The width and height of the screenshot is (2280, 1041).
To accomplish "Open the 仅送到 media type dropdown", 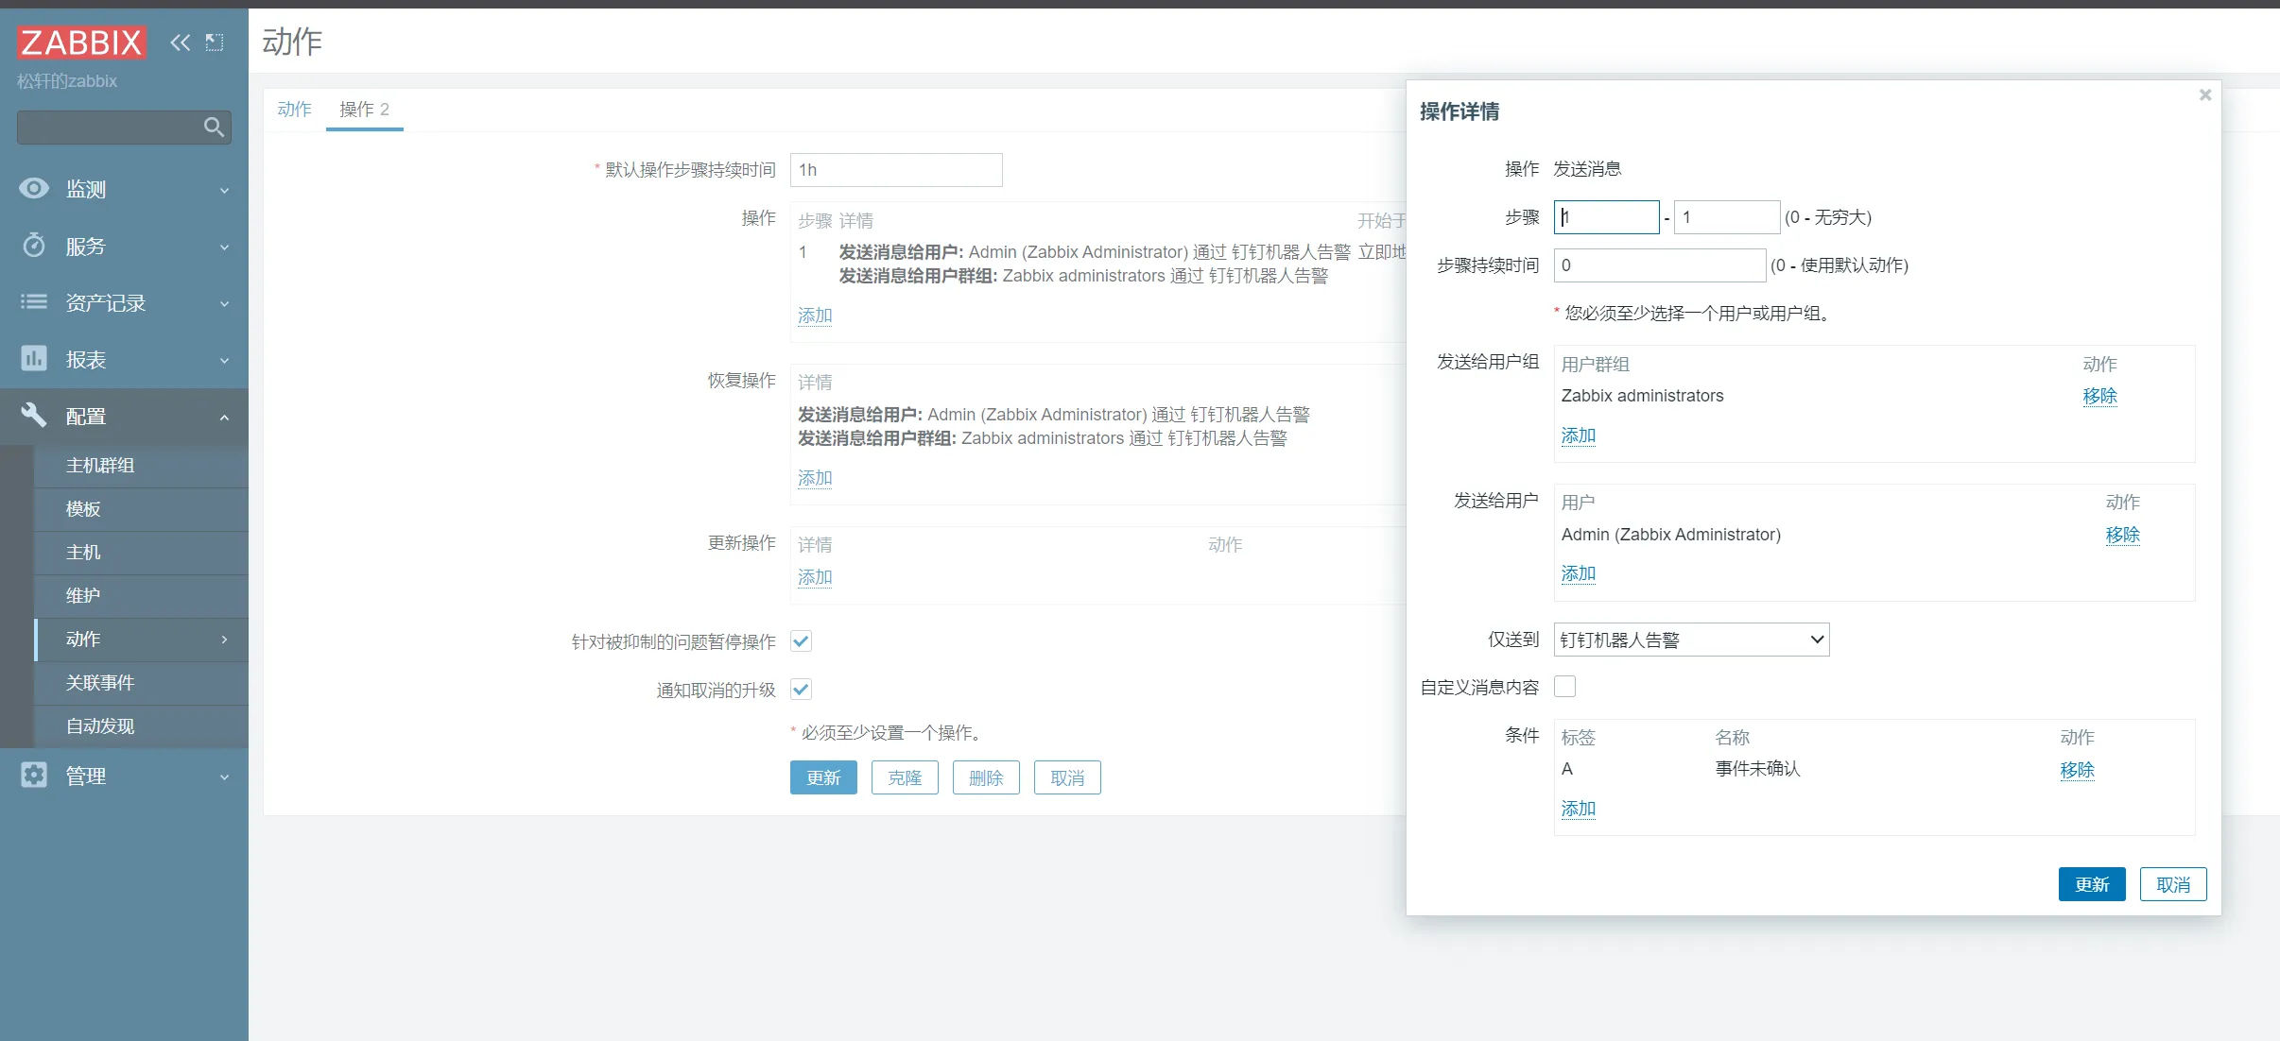I will (1691, 640).
